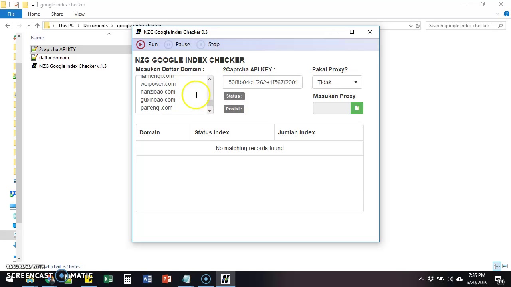Click the Properties checkmark quick access icon
This screenshot has height=287, width=511.
pos(16,5)
